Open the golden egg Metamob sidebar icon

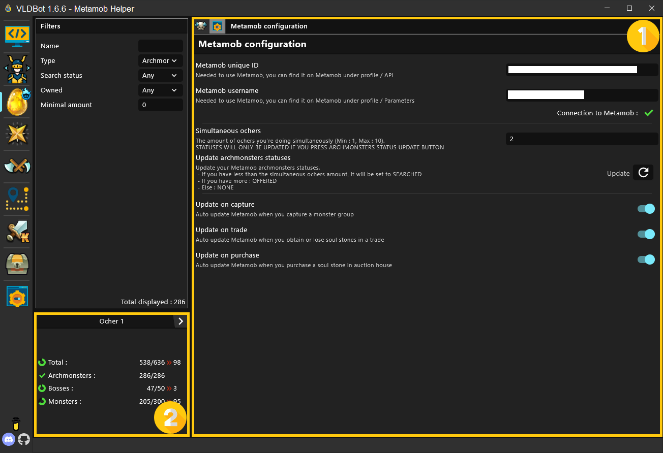(x=17, y=101)
